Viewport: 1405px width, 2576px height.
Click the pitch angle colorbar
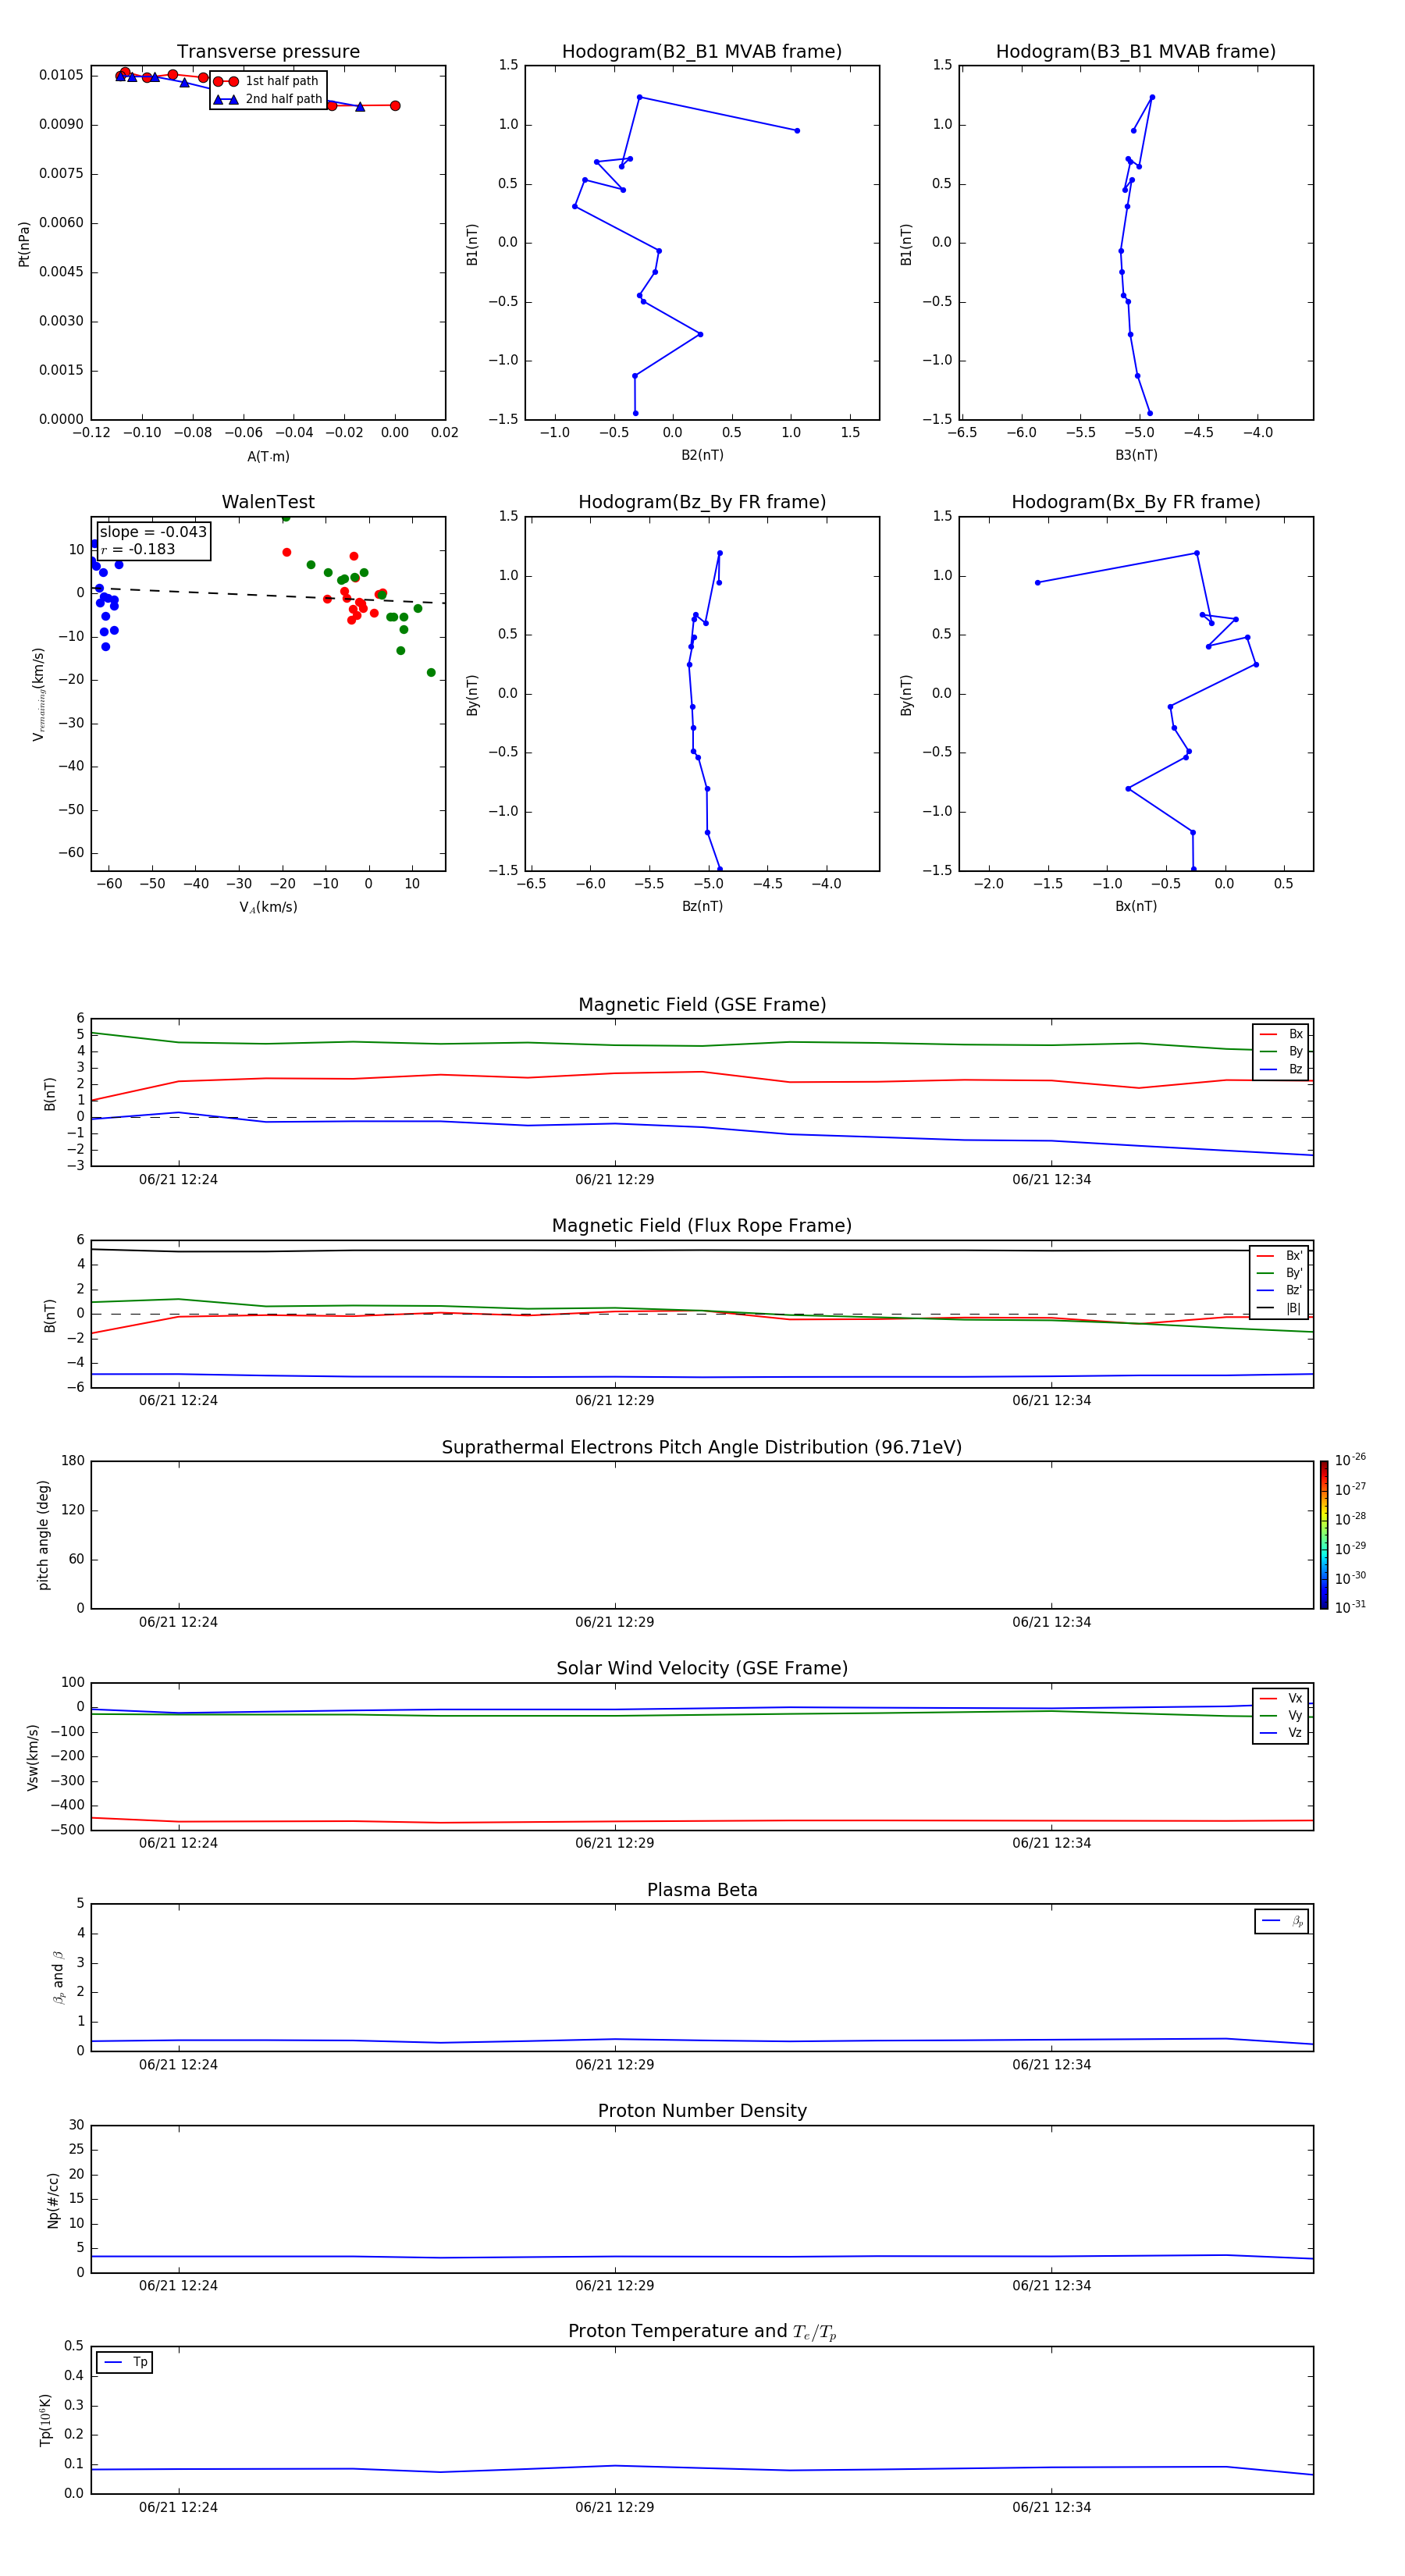click(x=1323, y=1535)
